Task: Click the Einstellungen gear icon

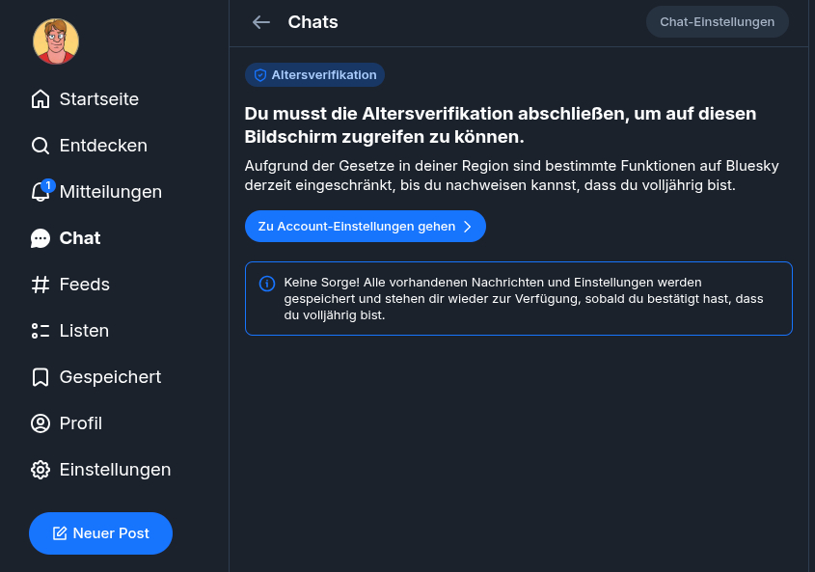Action: pyautogui.click(x=41, y=470)
